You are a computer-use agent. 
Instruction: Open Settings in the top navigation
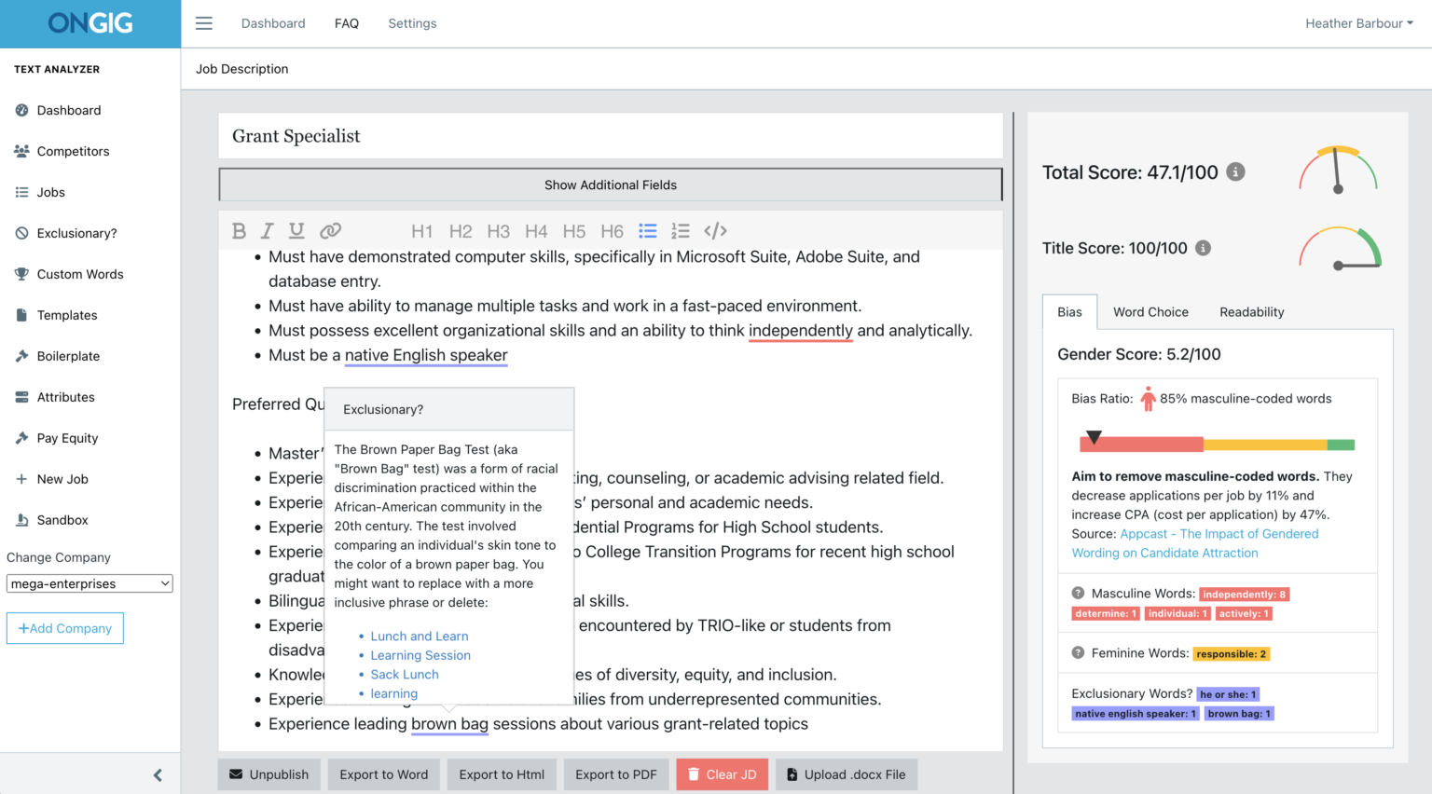(x=412, y=23)
